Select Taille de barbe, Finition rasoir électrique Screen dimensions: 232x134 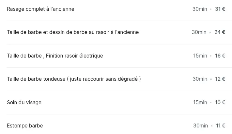click(55, 56)
